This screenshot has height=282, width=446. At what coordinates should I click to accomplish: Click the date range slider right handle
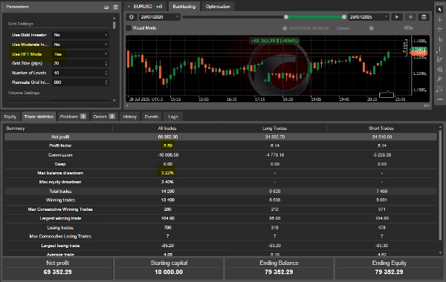click(x=344, y=17)
